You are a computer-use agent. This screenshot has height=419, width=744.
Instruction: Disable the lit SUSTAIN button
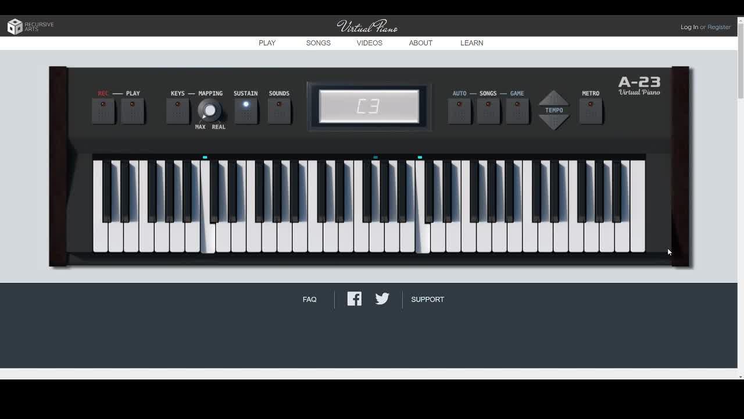(x=246, y=111)
